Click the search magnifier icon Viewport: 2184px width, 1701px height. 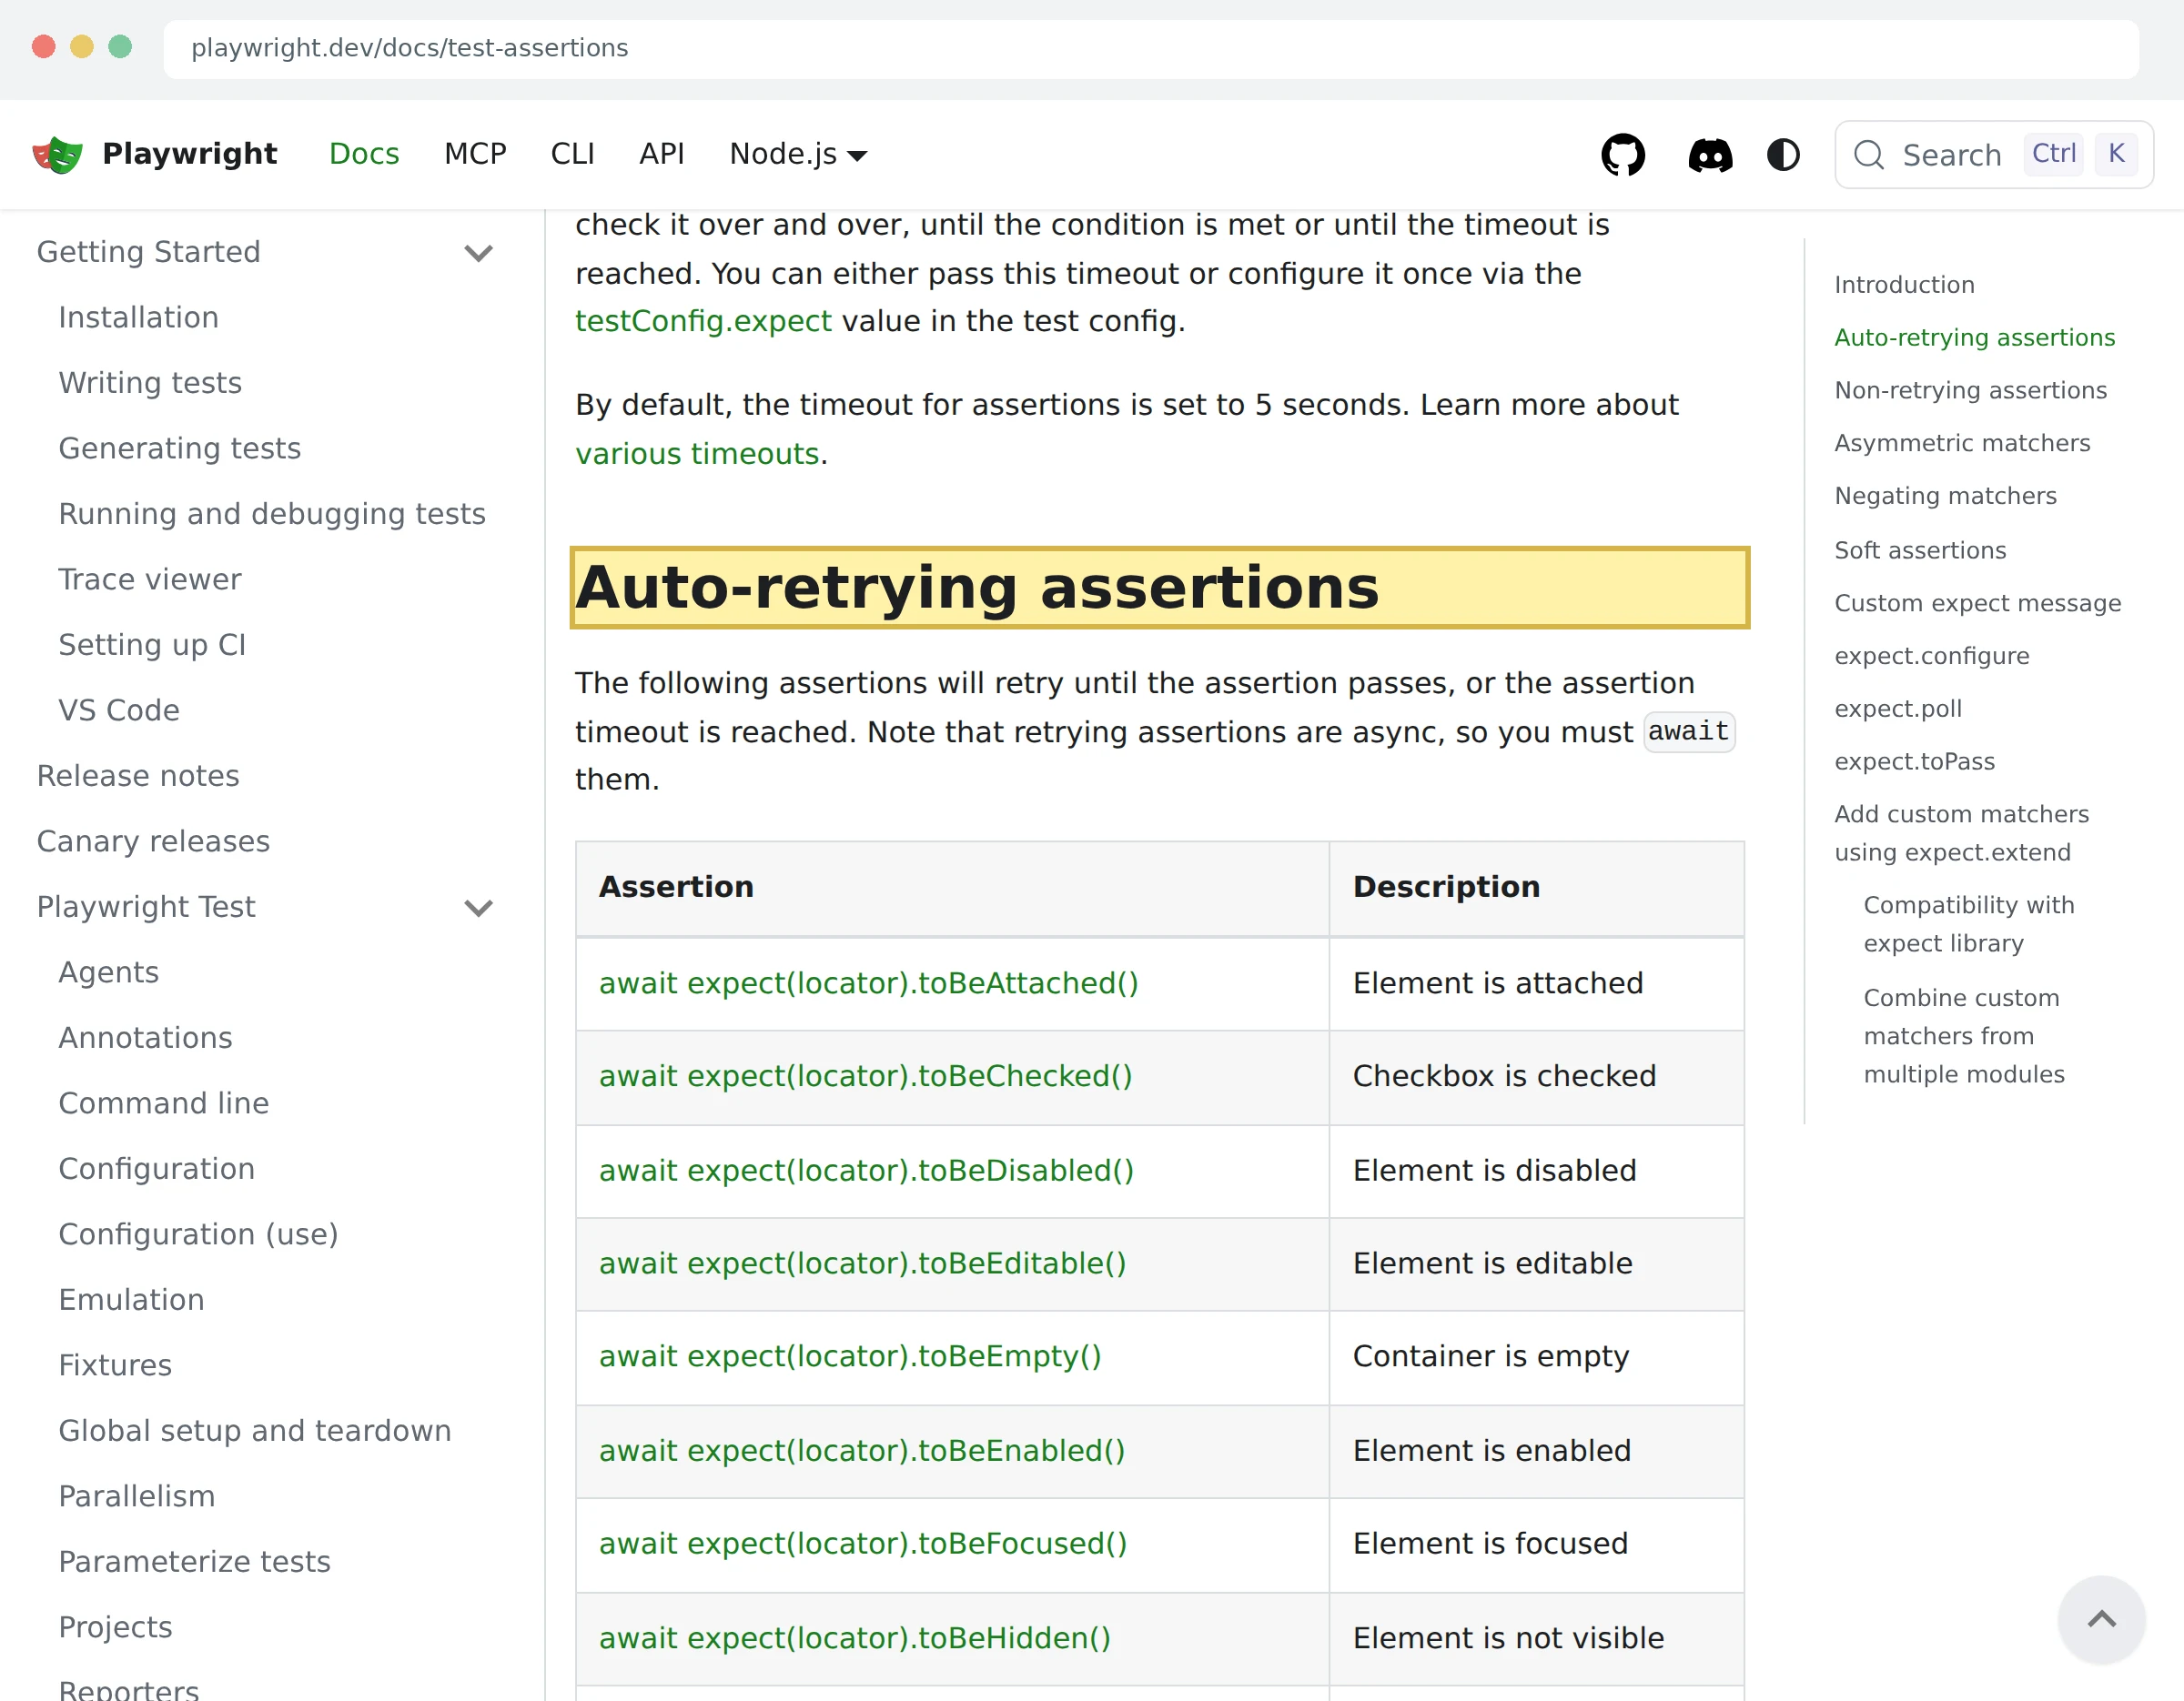pos(1868,155)
